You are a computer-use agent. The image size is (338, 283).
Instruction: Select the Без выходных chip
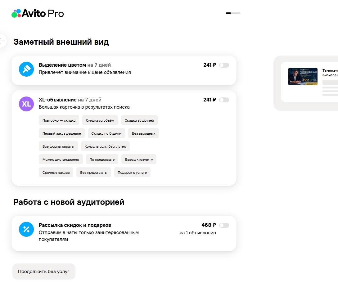[144, 133]
